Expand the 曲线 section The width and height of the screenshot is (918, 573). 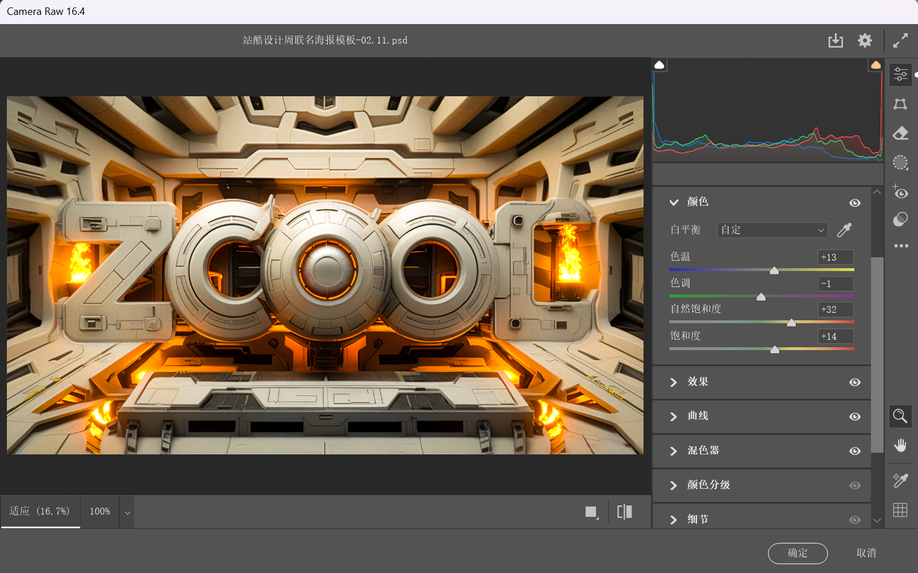pos(674,417)
